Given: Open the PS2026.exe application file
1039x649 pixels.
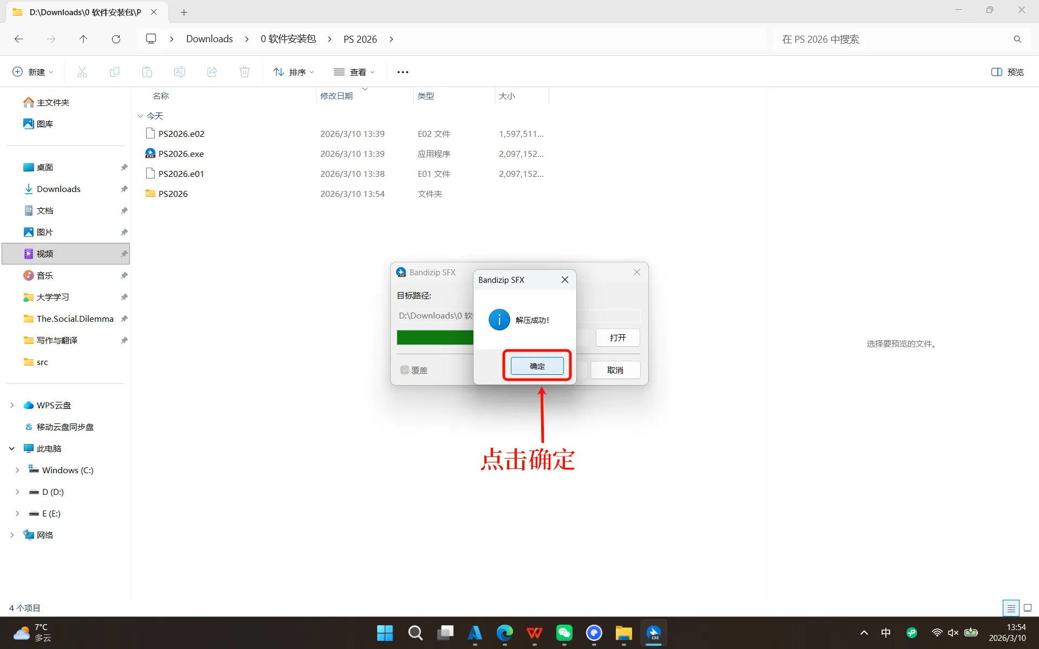Looking at the screenshot, I should pos(181,154).
